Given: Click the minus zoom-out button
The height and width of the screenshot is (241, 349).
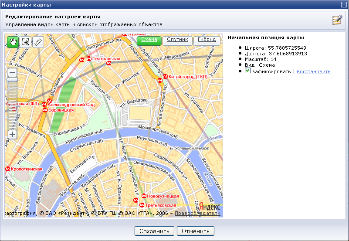Looking at the screenshot, I should (x=13, y=73).
